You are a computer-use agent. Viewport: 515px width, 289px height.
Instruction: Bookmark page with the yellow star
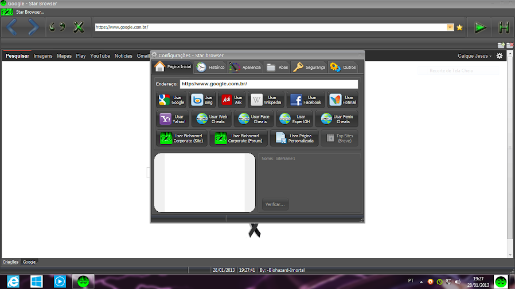459,27
